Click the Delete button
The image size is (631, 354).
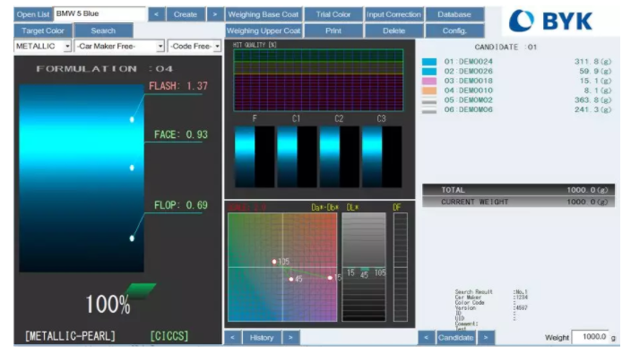pyautogui.click(x=393, y=30)
